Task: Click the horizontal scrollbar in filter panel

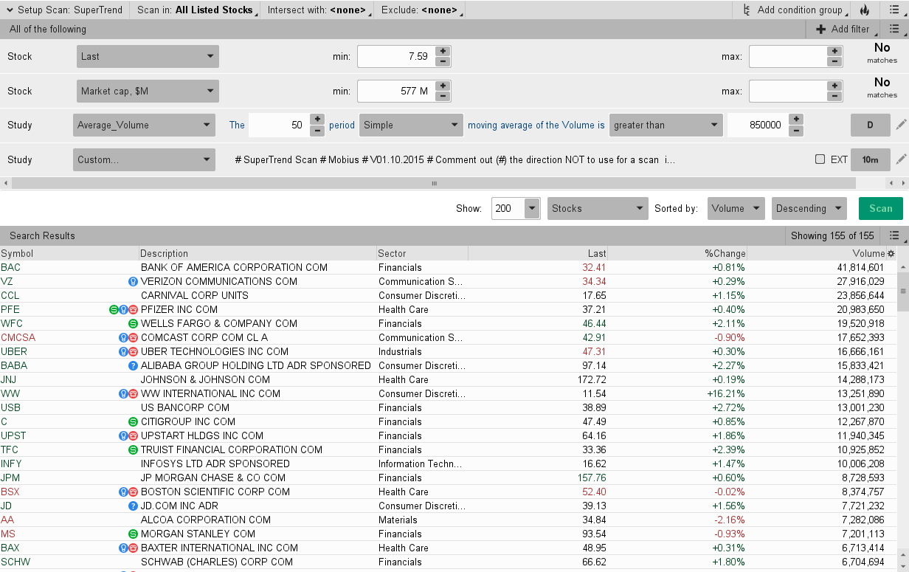Action: coord(434,183)
